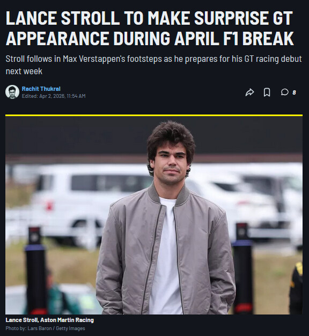Bookmark this article with the bookmark icon
Viewport: 309px width, 336px height.
[x=267, y=92]
